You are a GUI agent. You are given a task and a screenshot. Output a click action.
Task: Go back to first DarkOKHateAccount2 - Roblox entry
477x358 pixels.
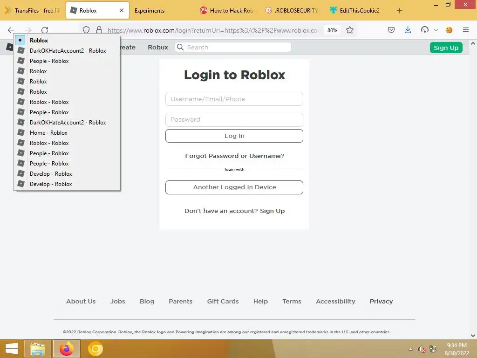(67, 50)
